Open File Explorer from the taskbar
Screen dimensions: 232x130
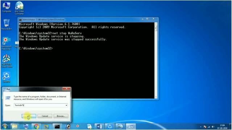click(x=14, y=126)
